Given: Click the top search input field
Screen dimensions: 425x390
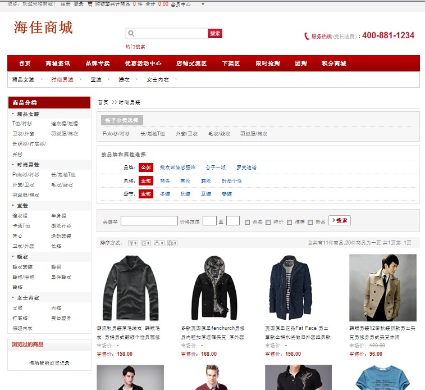Looking at the screenshot, I should coord(171,34).
